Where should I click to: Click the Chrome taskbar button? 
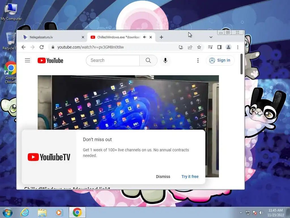click(x=77, y=212)
